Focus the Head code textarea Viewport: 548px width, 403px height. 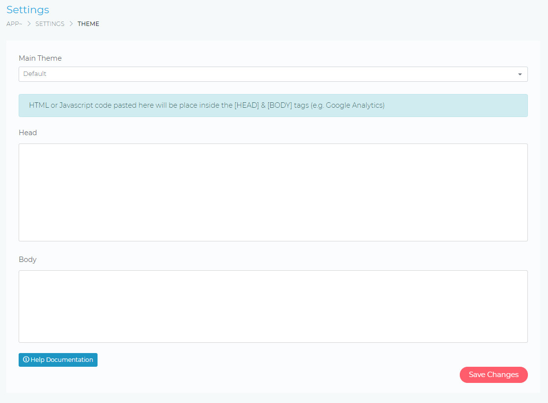273,192
